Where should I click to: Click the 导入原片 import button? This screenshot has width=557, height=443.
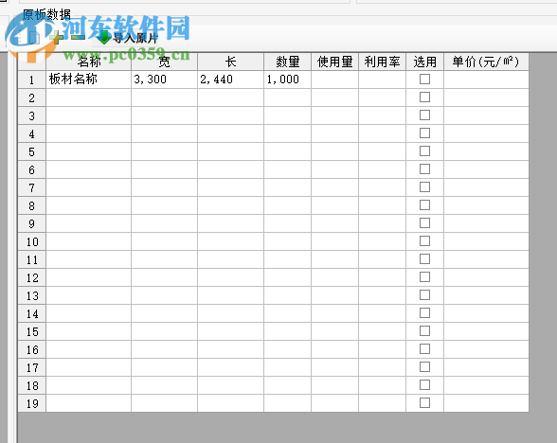tap(127, 37)
